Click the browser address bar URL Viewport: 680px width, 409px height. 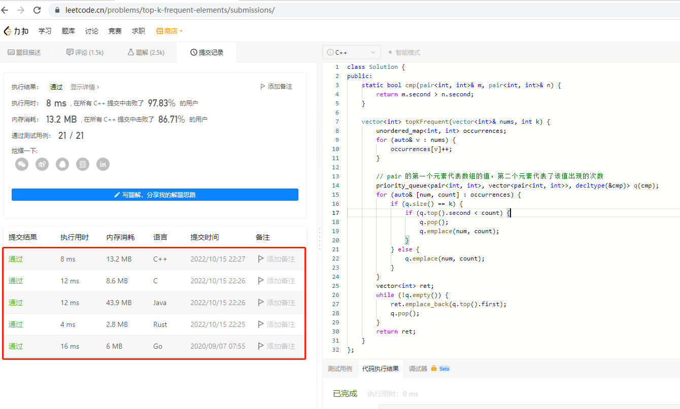click(170, 10)
